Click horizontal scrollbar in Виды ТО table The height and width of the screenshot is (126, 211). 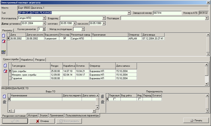[x=52, y=111]
